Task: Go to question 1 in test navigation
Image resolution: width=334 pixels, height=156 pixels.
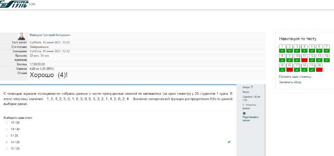Action: [x=282, y=49]
